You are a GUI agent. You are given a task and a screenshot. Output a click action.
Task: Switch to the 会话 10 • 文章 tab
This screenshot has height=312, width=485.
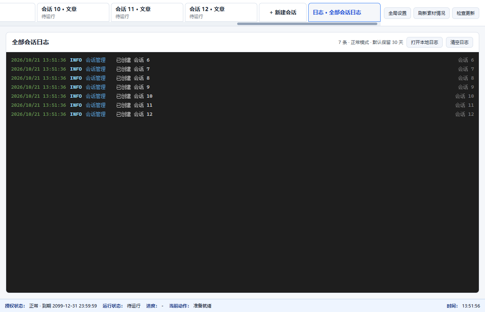coord(73,12)
